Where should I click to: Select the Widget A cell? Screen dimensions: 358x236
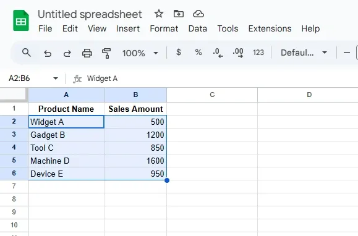pos(66,122)
